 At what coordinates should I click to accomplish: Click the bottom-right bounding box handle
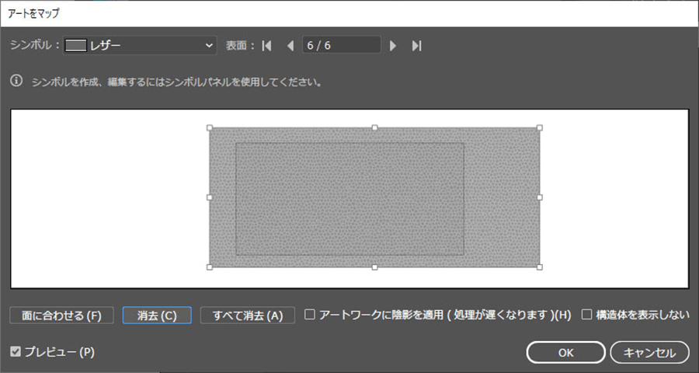[x=540, y=267]
